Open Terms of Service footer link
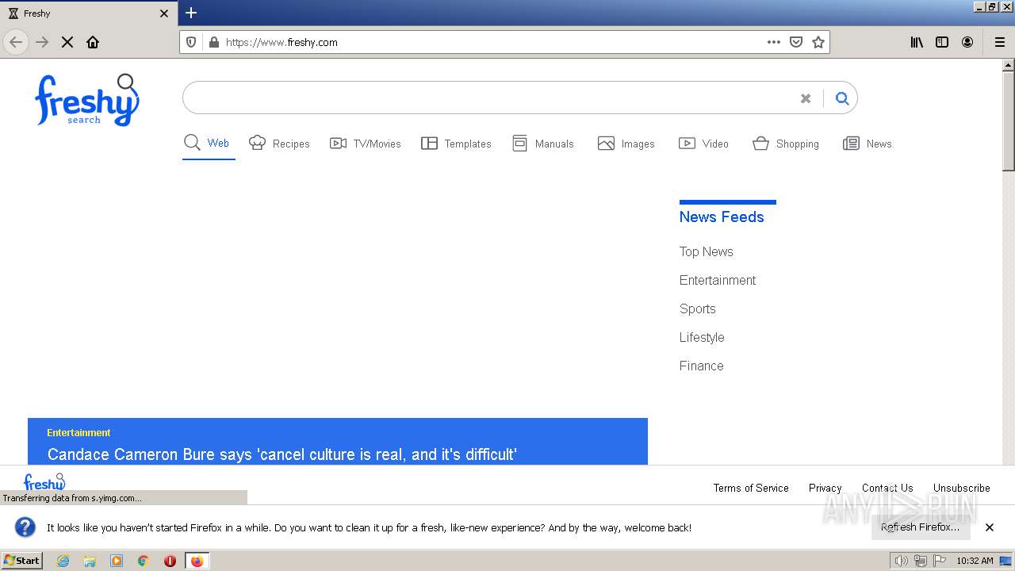The width and height of the screenshot is (1015, 571). coord(751,488)
